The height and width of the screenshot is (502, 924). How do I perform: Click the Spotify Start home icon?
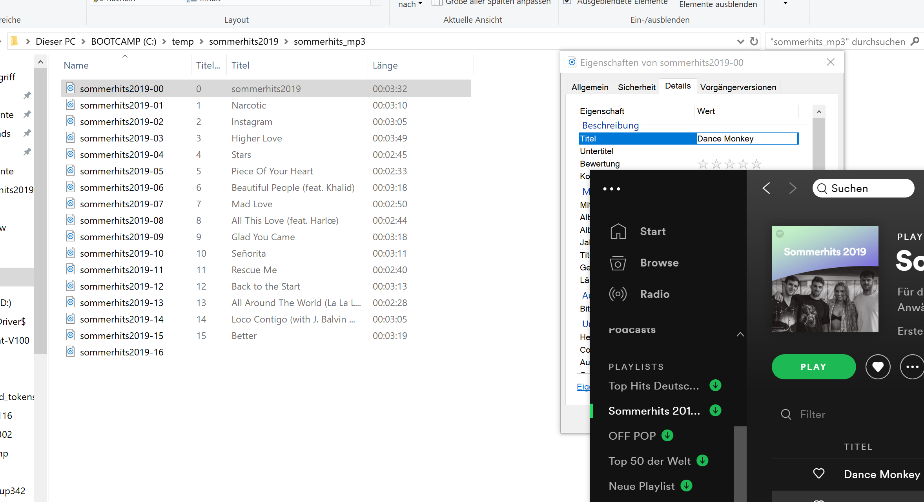(x=618, y=231)
